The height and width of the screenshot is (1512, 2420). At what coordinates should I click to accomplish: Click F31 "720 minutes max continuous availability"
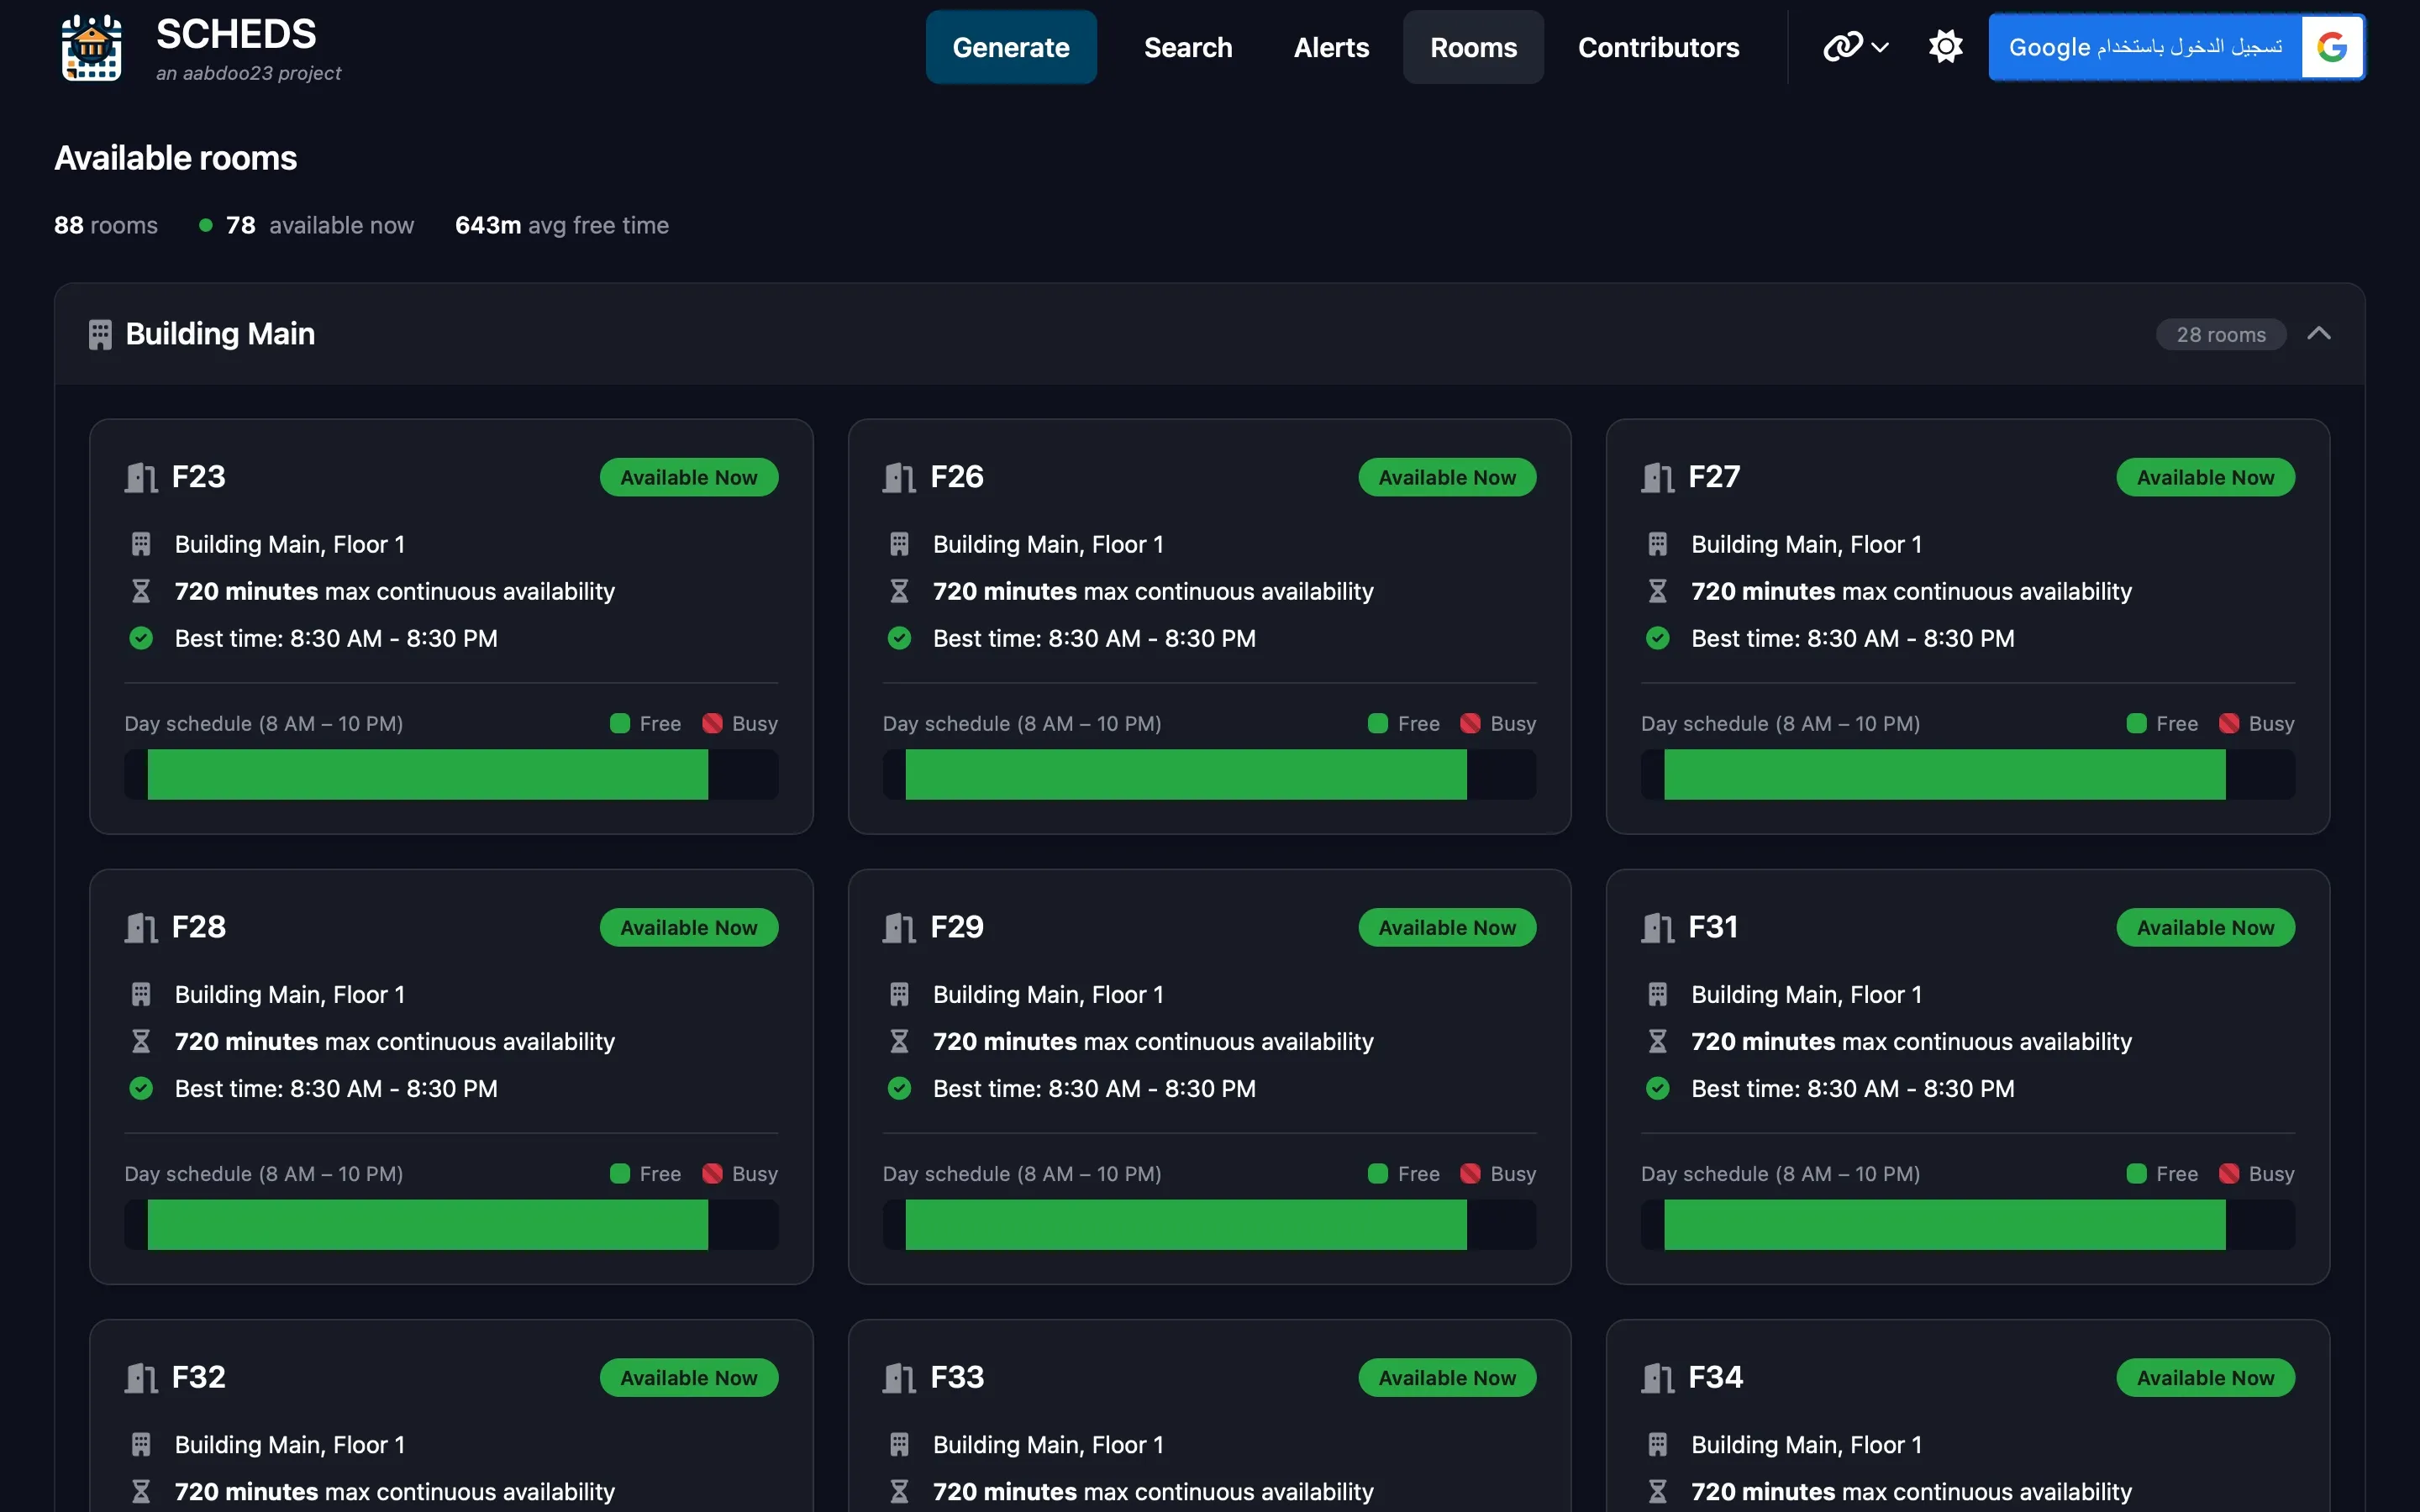(1912, 1041)
